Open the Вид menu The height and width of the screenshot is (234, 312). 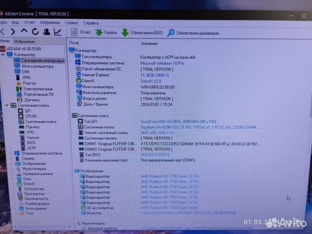tap(15, 22)
